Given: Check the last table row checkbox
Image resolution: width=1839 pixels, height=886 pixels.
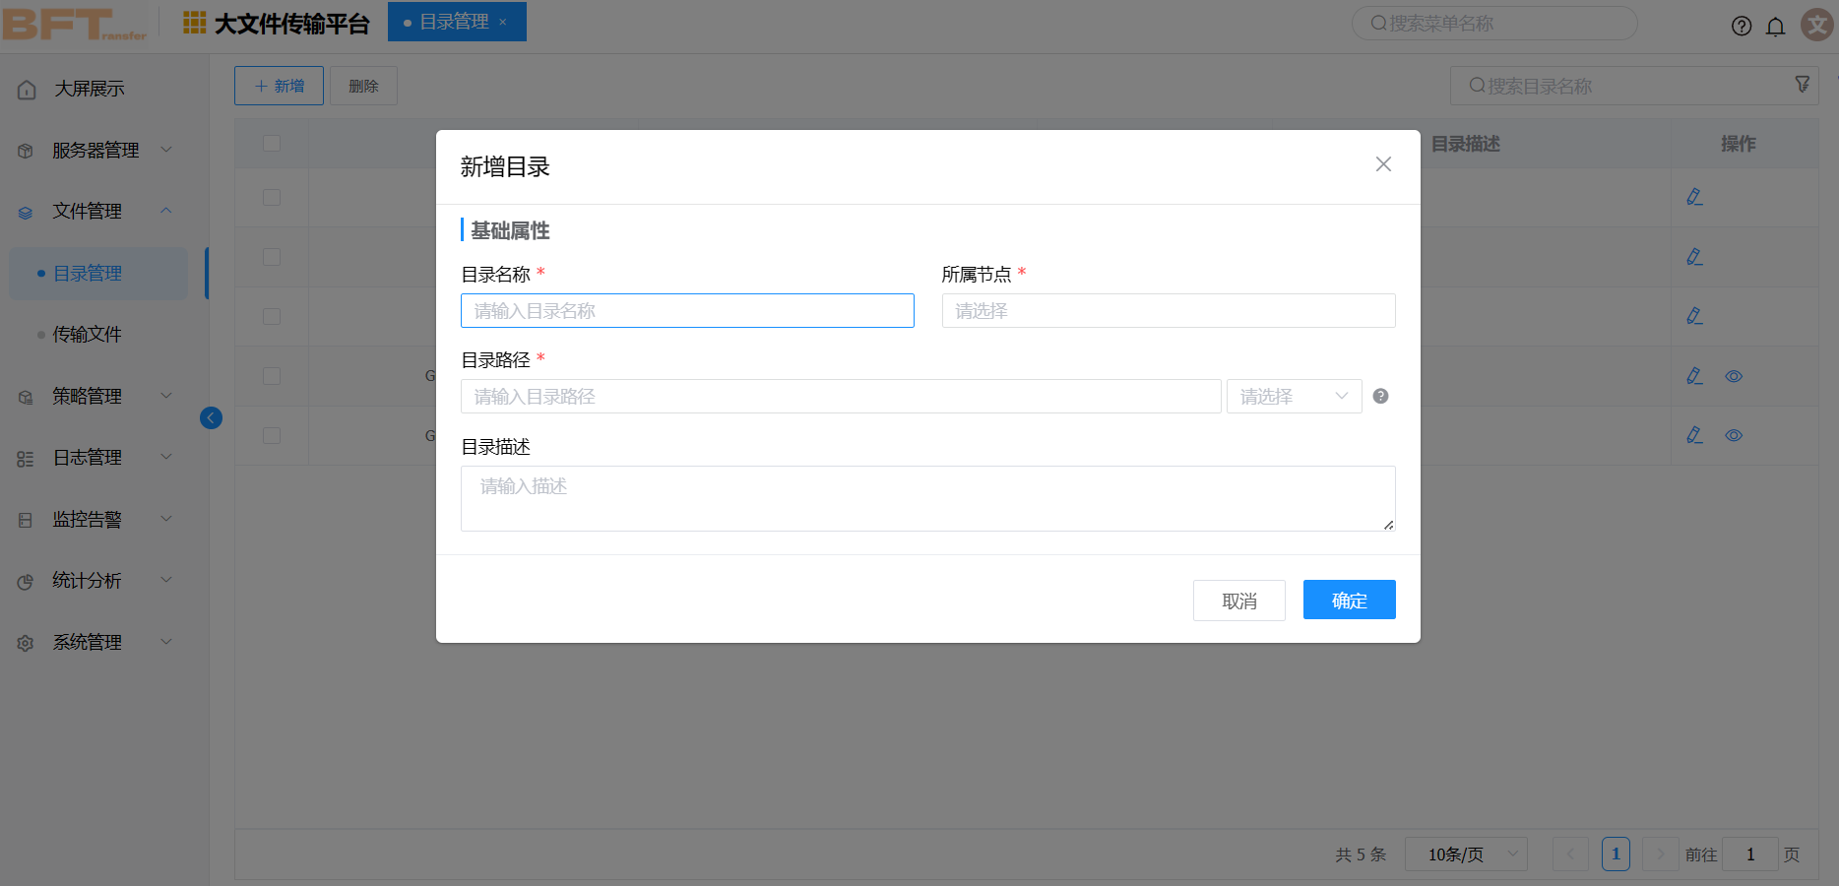Looking at the screenshot, I should point(272,435).
